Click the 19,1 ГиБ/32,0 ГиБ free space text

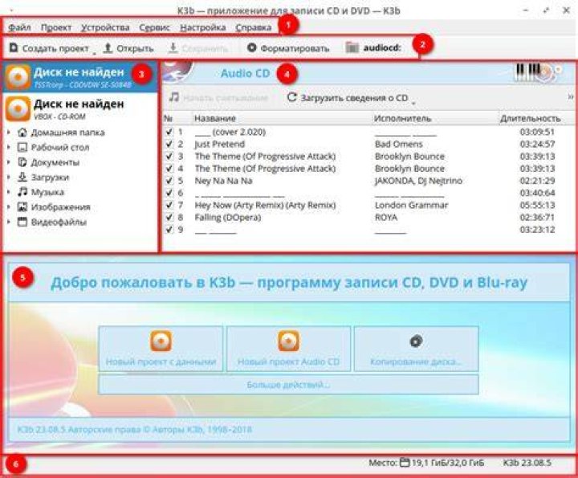tap(447, 463)
